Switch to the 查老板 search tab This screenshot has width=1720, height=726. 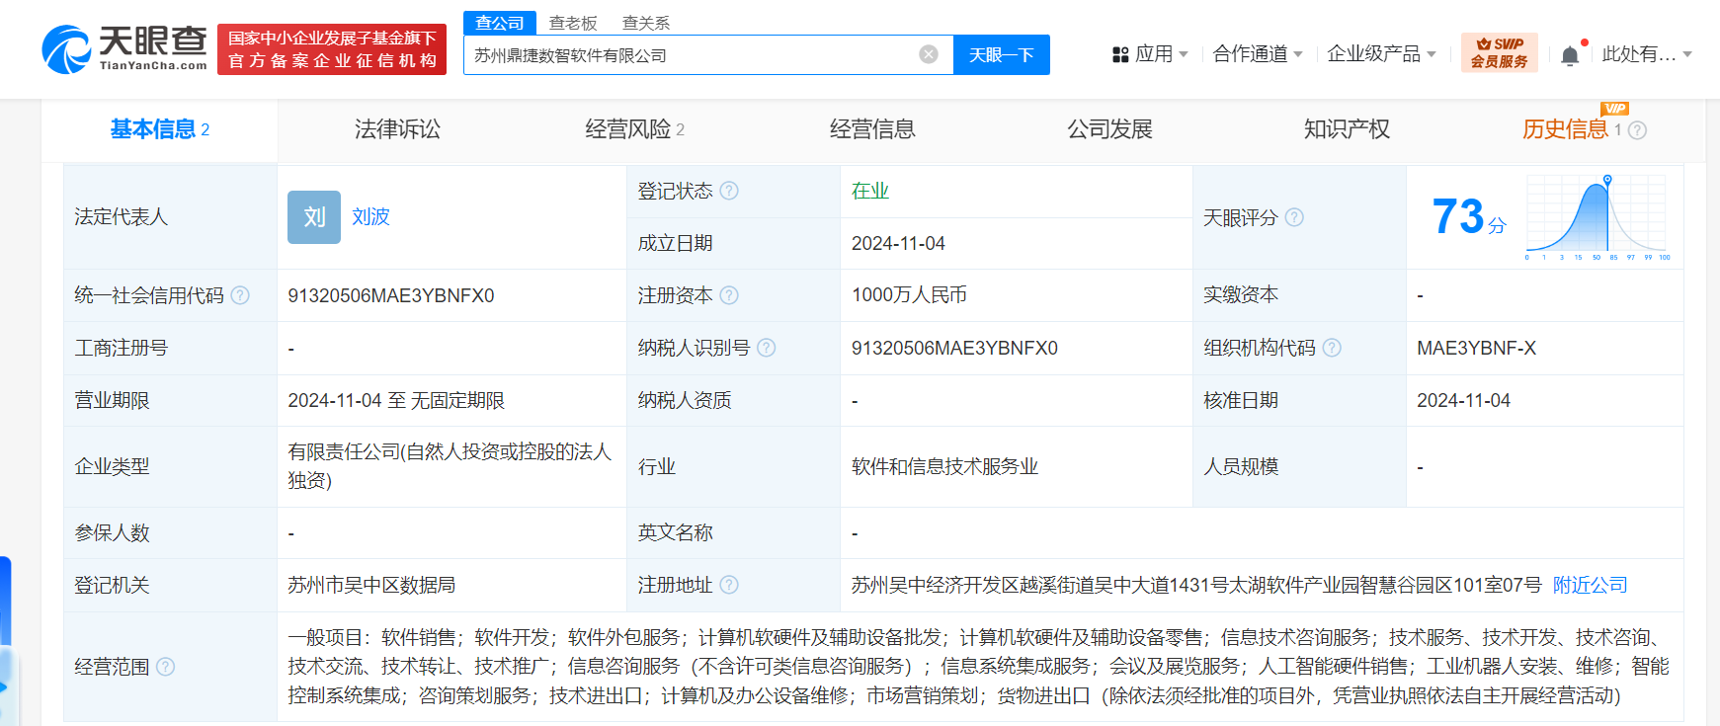point(573,23)
